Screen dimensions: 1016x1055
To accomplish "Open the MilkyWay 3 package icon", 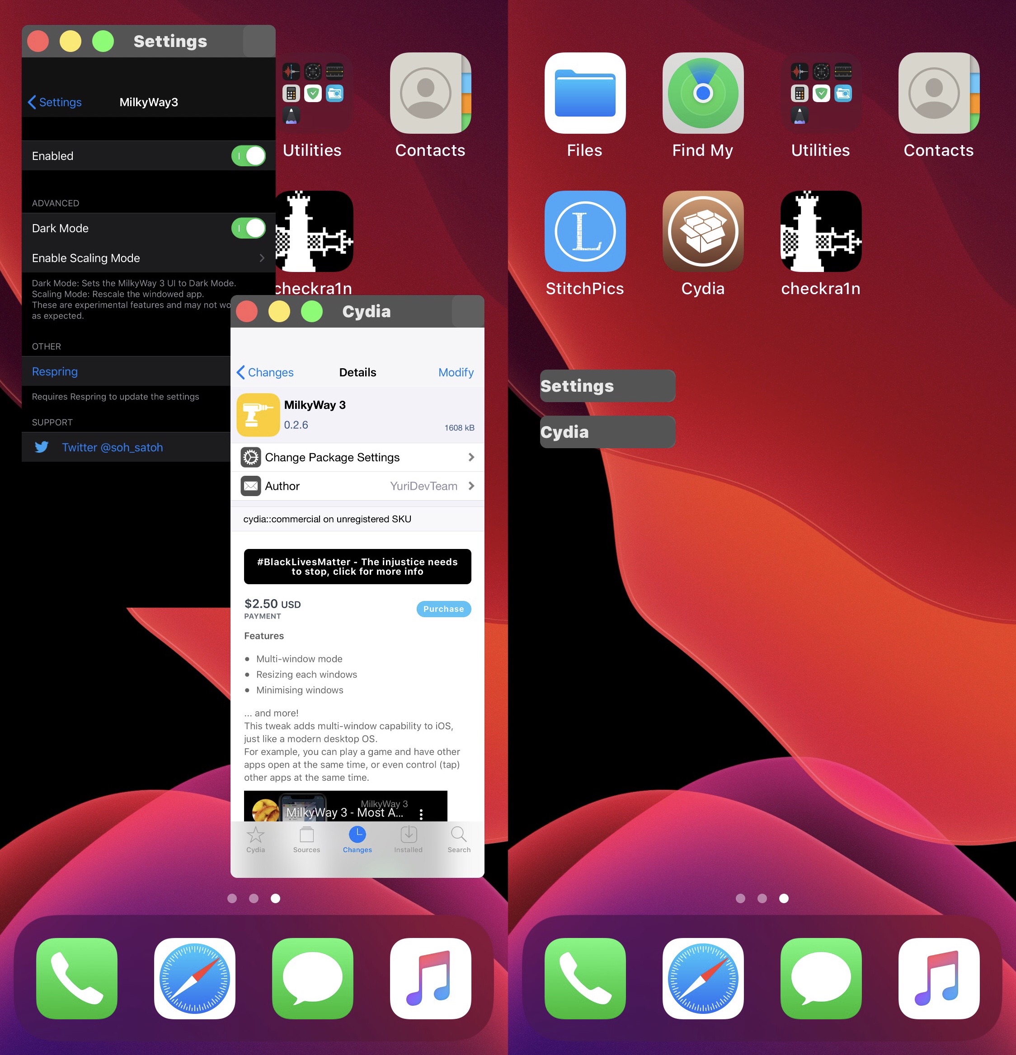I will pyautogui.click(x=258, y=414).
